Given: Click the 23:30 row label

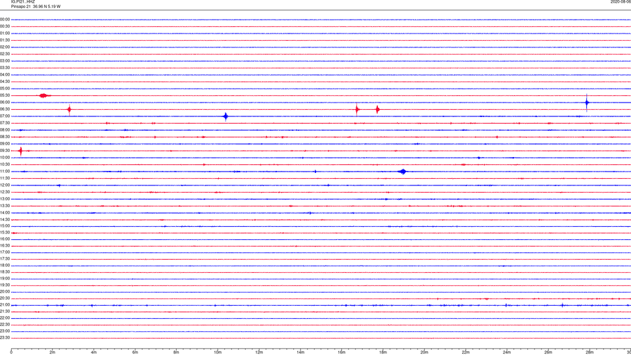Looking at the screenshot, I should pyautogui.click(x=5, y=338).
